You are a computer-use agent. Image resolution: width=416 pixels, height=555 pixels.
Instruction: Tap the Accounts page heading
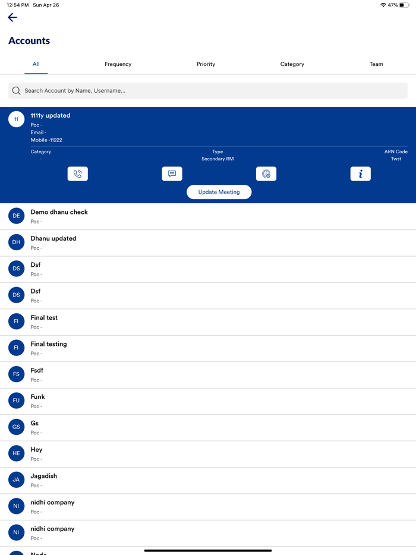pos(29,41)
